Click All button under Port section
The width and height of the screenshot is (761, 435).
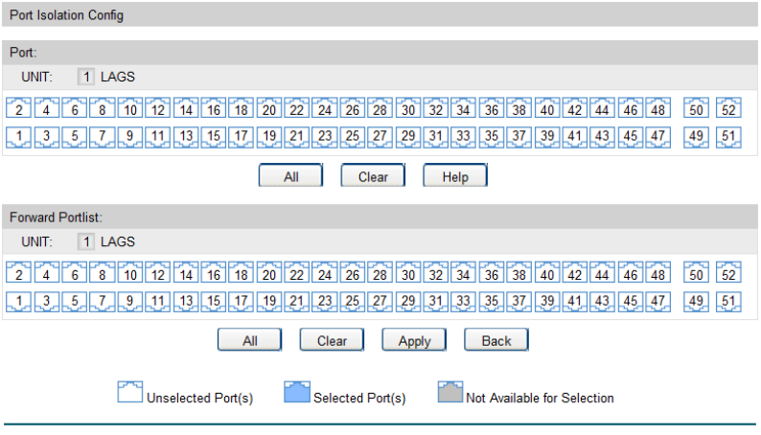pyautogui.click(x=290, y=176)
